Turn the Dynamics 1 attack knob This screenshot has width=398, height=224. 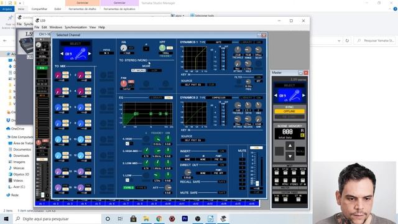238,63
